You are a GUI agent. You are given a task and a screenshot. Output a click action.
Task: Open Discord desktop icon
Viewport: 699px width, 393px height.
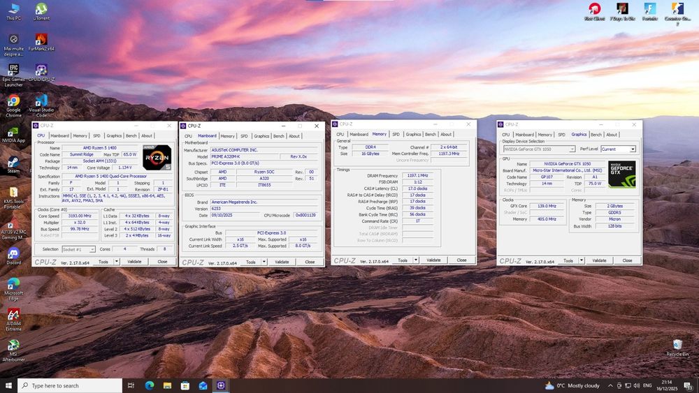tap(13, 256)
